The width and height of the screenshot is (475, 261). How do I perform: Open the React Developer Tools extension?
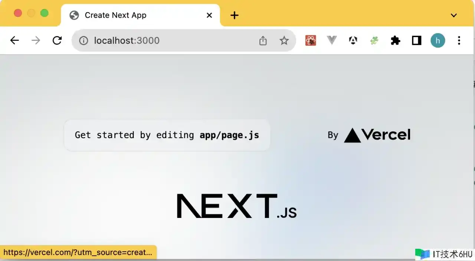[311, 40]
